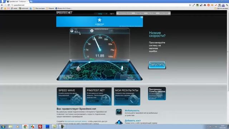Reload the speedtest.net page
Screen dimensions: 229x129
(x=9, y=5)
